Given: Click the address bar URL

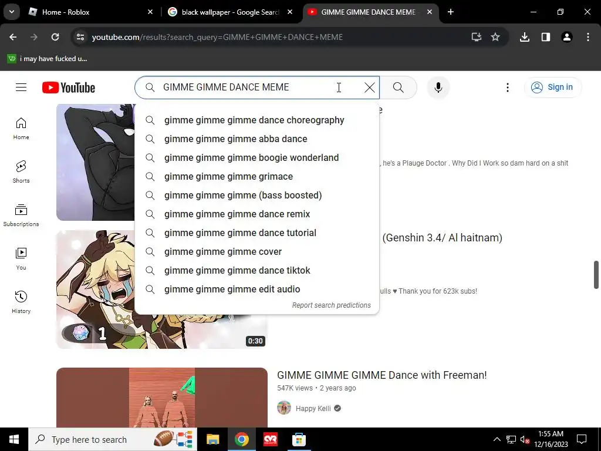Looking at the screenshot, I should [x=217, y=37].
